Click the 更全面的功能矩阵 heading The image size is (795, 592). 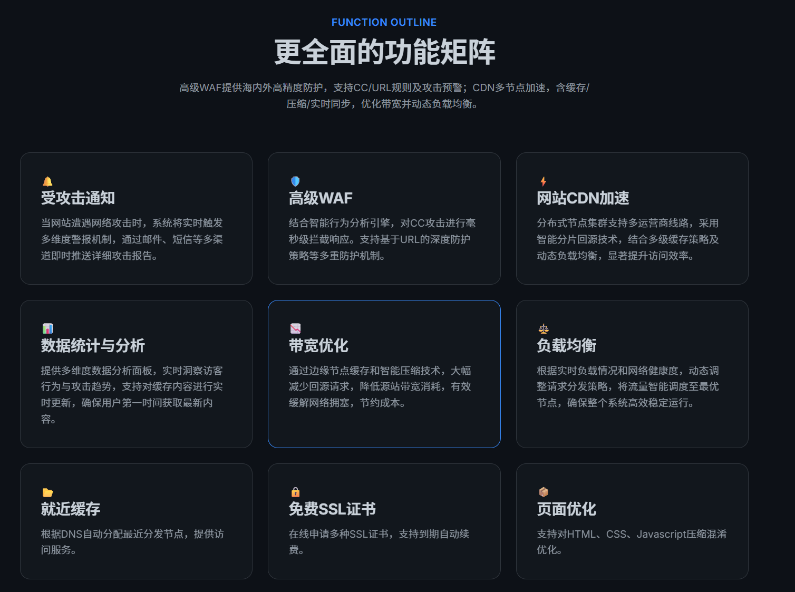tap(384, 52)
